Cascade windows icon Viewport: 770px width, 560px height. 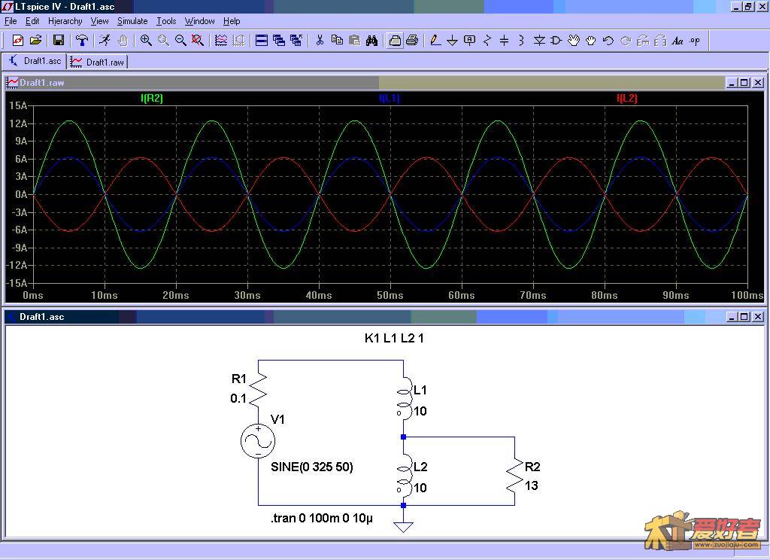pyautogui.click(x=279, y=41)
